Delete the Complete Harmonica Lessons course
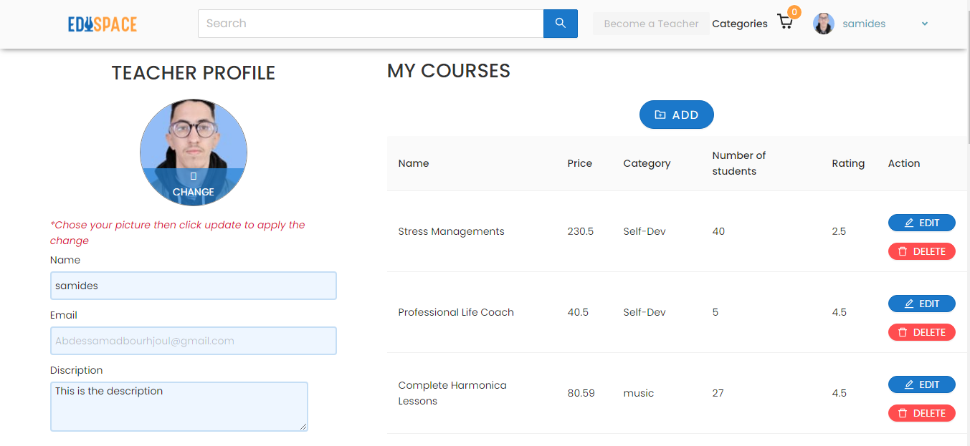The image size is (970, 446). click(x=922, y=413)
